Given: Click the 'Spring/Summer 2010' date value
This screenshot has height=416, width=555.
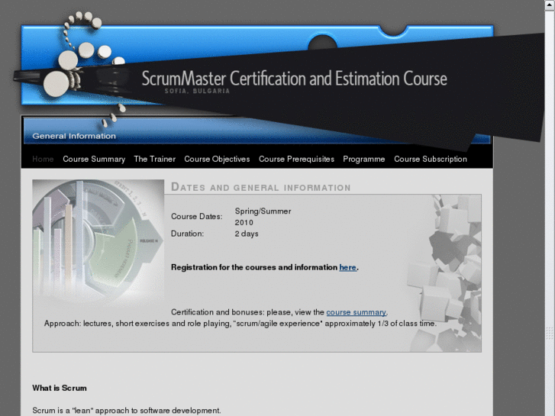Looking at the screenshot, I should [x=263, y=217].
